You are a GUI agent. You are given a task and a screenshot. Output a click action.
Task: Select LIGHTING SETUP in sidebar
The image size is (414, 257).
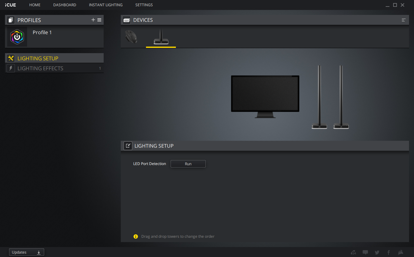[54, 58]
